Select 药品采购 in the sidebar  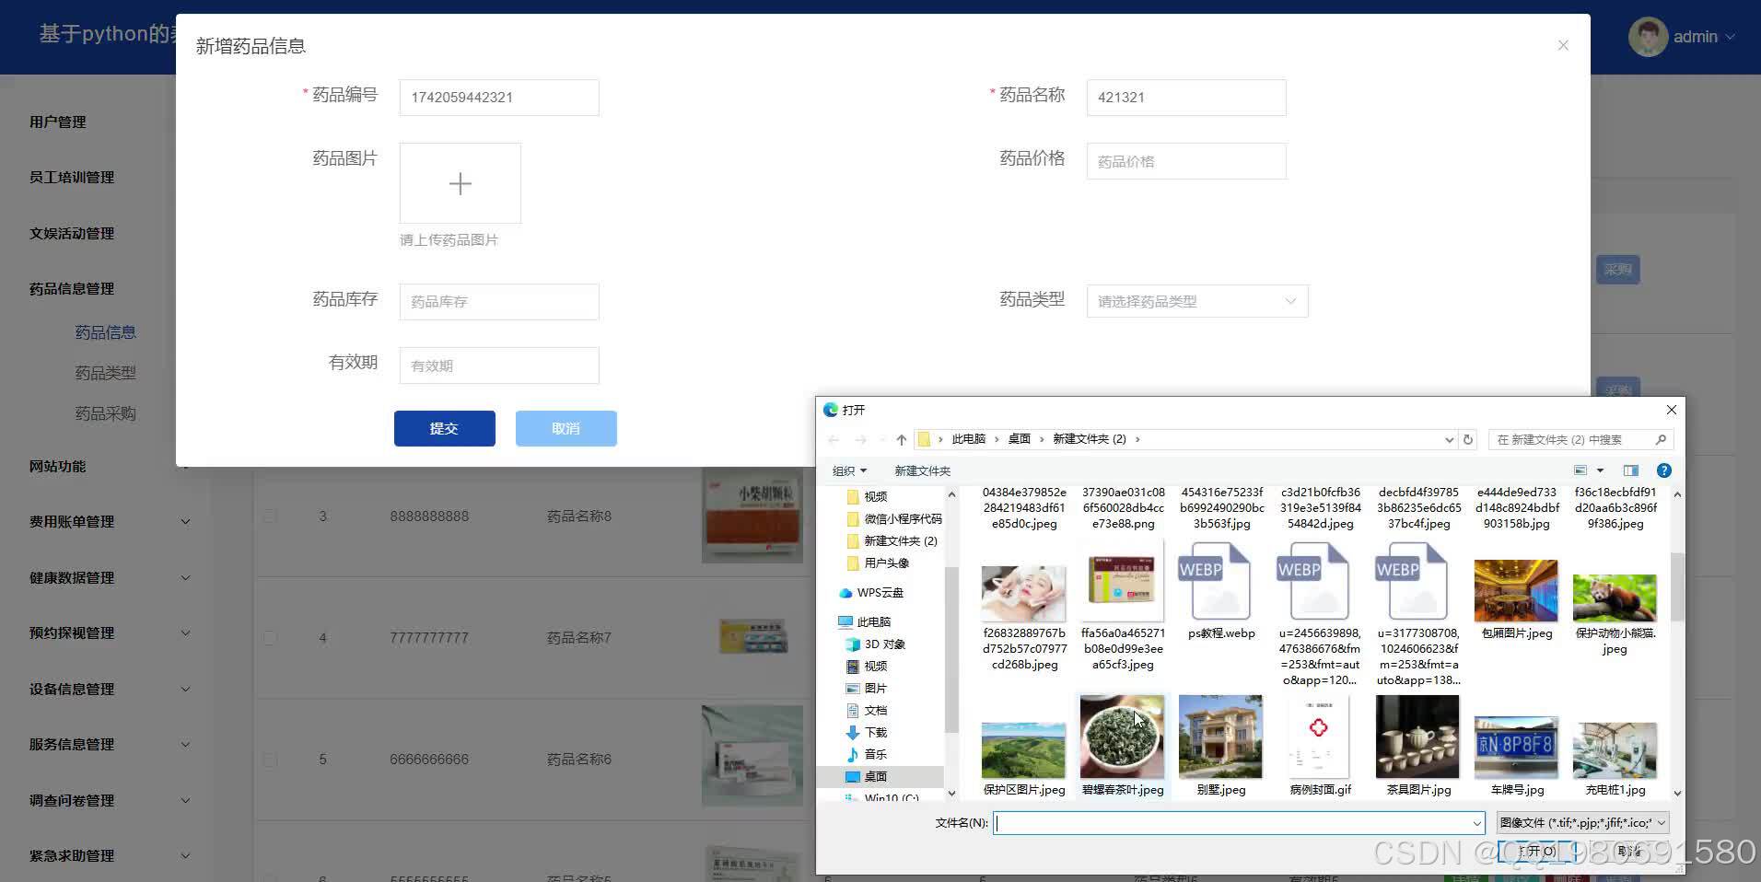pos(105,412)
